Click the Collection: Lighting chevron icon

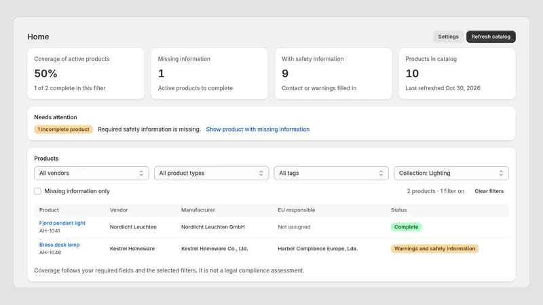pyautogui.click(x=501, y=174)
